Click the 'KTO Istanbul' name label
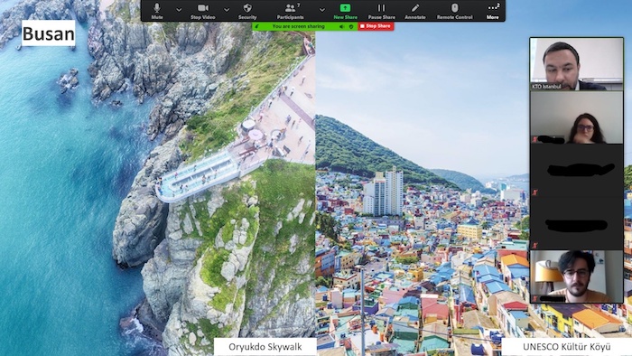Screen dimensions: 632x356 (546, 87)
